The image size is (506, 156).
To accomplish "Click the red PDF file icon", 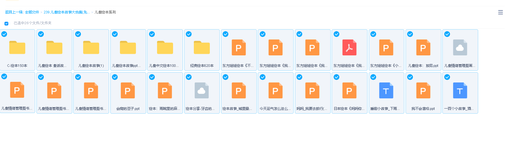I will coord(349,47).
